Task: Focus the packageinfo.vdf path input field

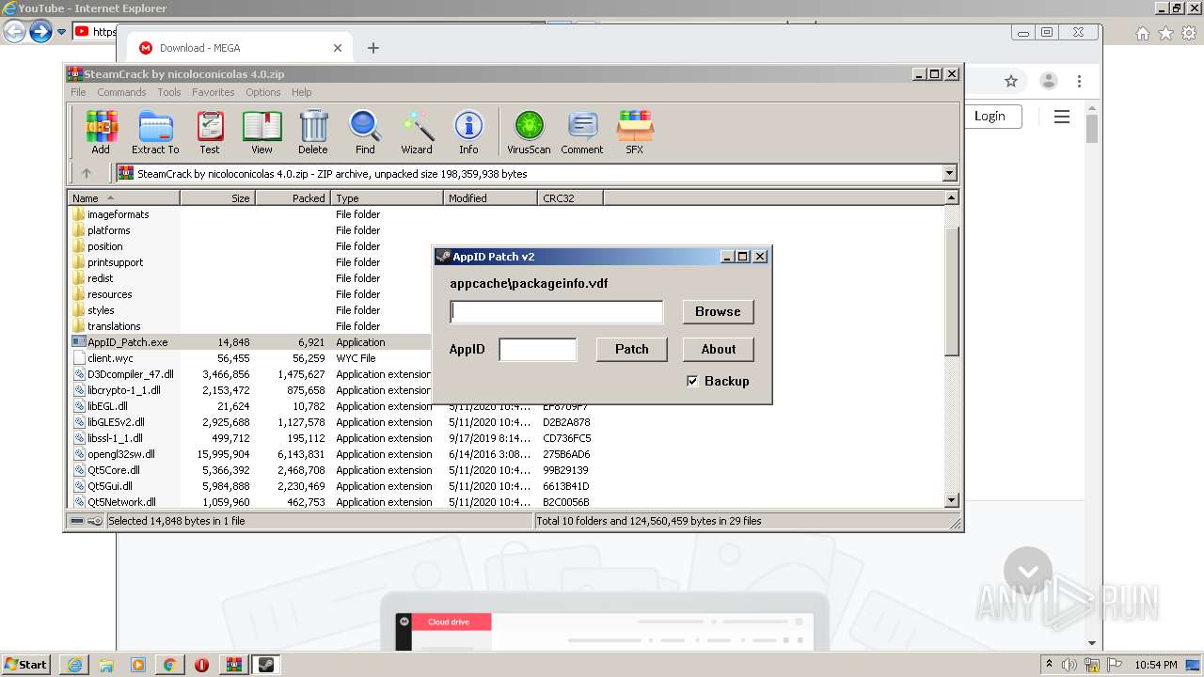Action: (557, 311)
